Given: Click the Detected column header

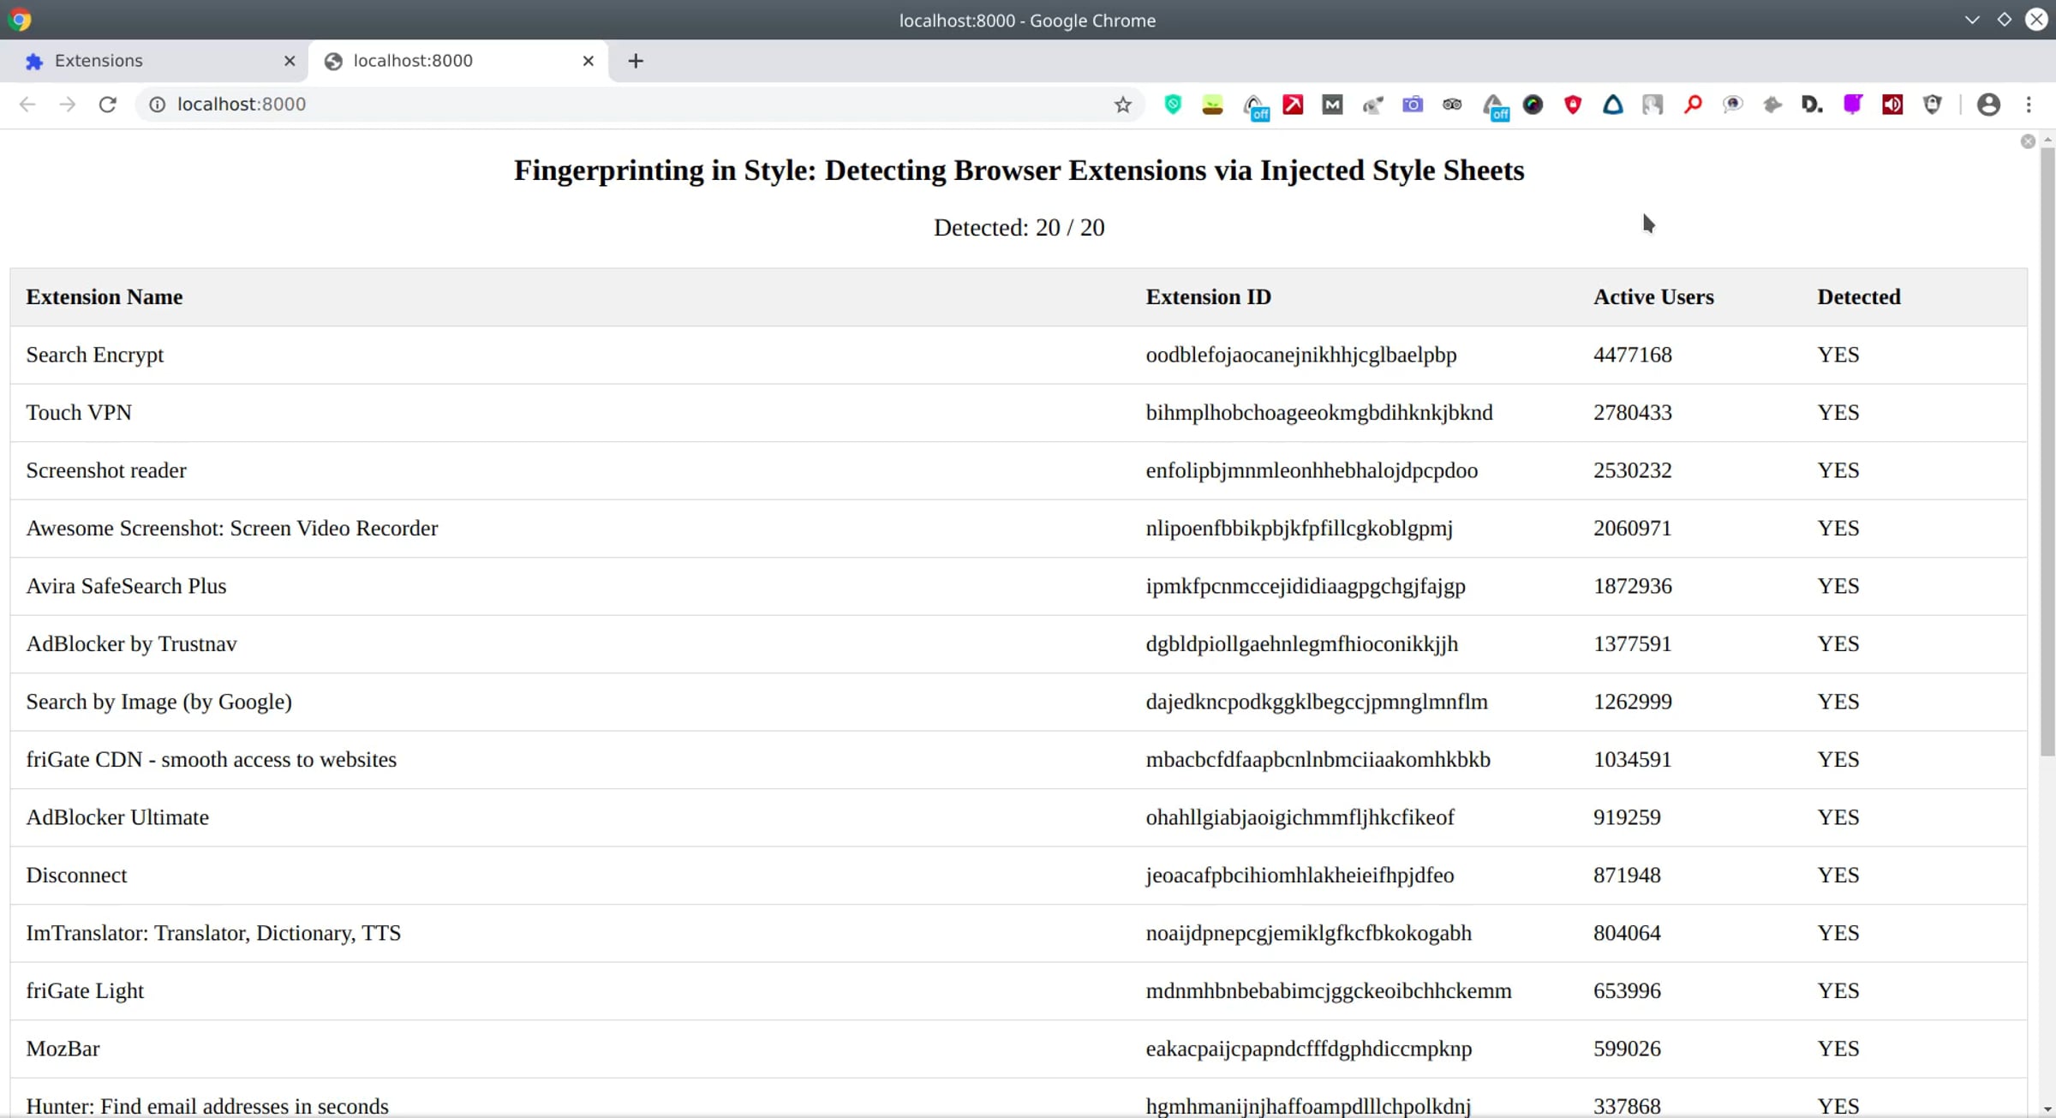Looking at the screenshot, I should 1859,297.
